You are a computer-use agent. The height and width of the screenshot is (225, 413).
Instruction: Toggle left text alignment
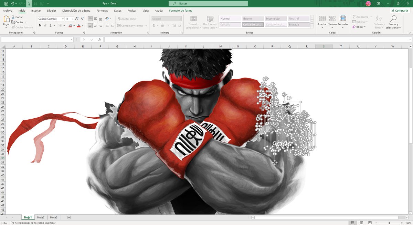coord(90,25)
